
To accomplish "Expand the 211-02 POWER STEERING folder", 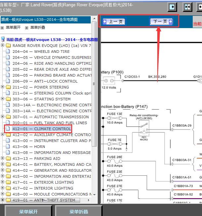I will [2, 87].
